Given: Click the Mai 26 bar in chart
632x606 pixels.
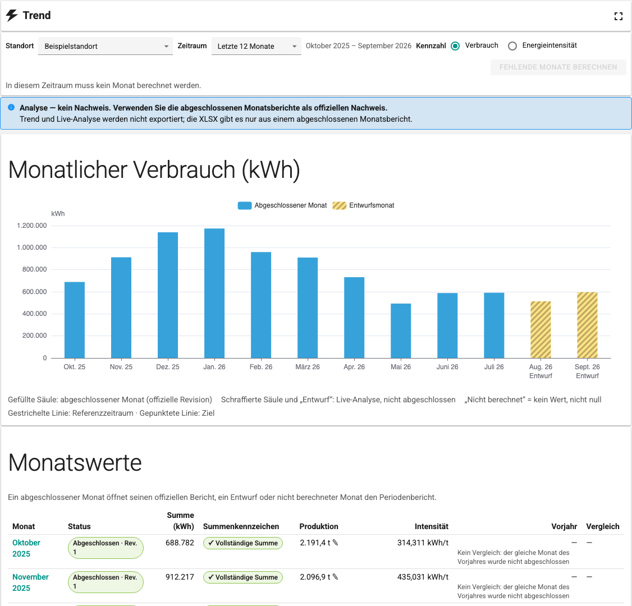Looking at the screenshot, I should 401,331.
